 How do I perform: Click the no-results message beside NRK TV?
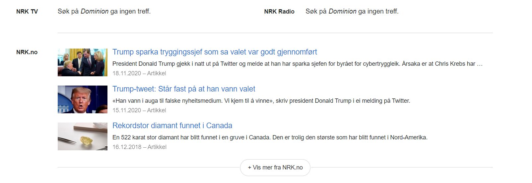[x=104, y=12]
